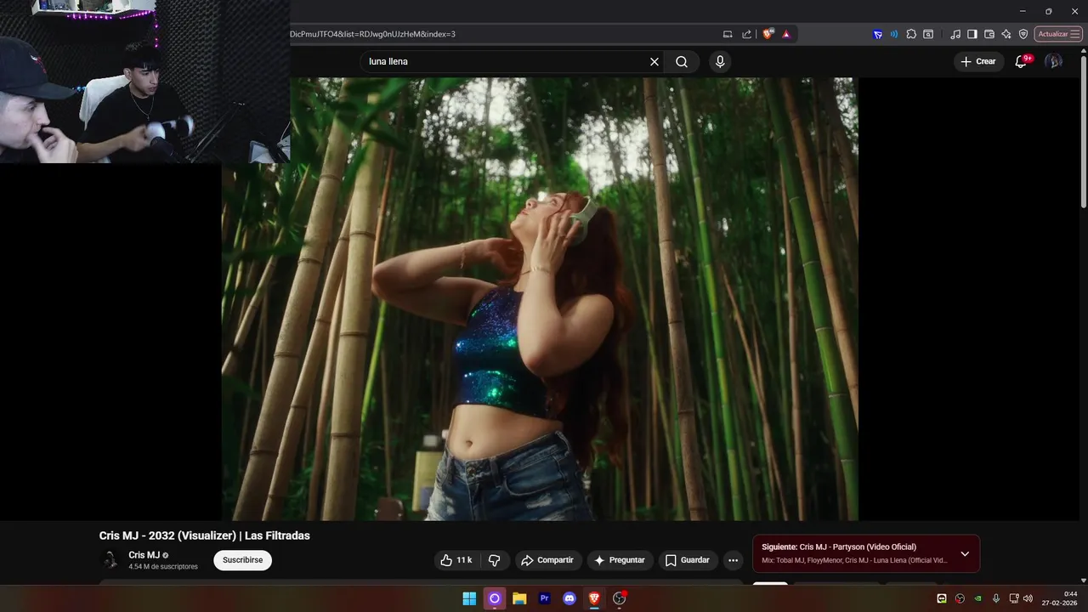Click the Compartir share button

click(x=547, y=560)
